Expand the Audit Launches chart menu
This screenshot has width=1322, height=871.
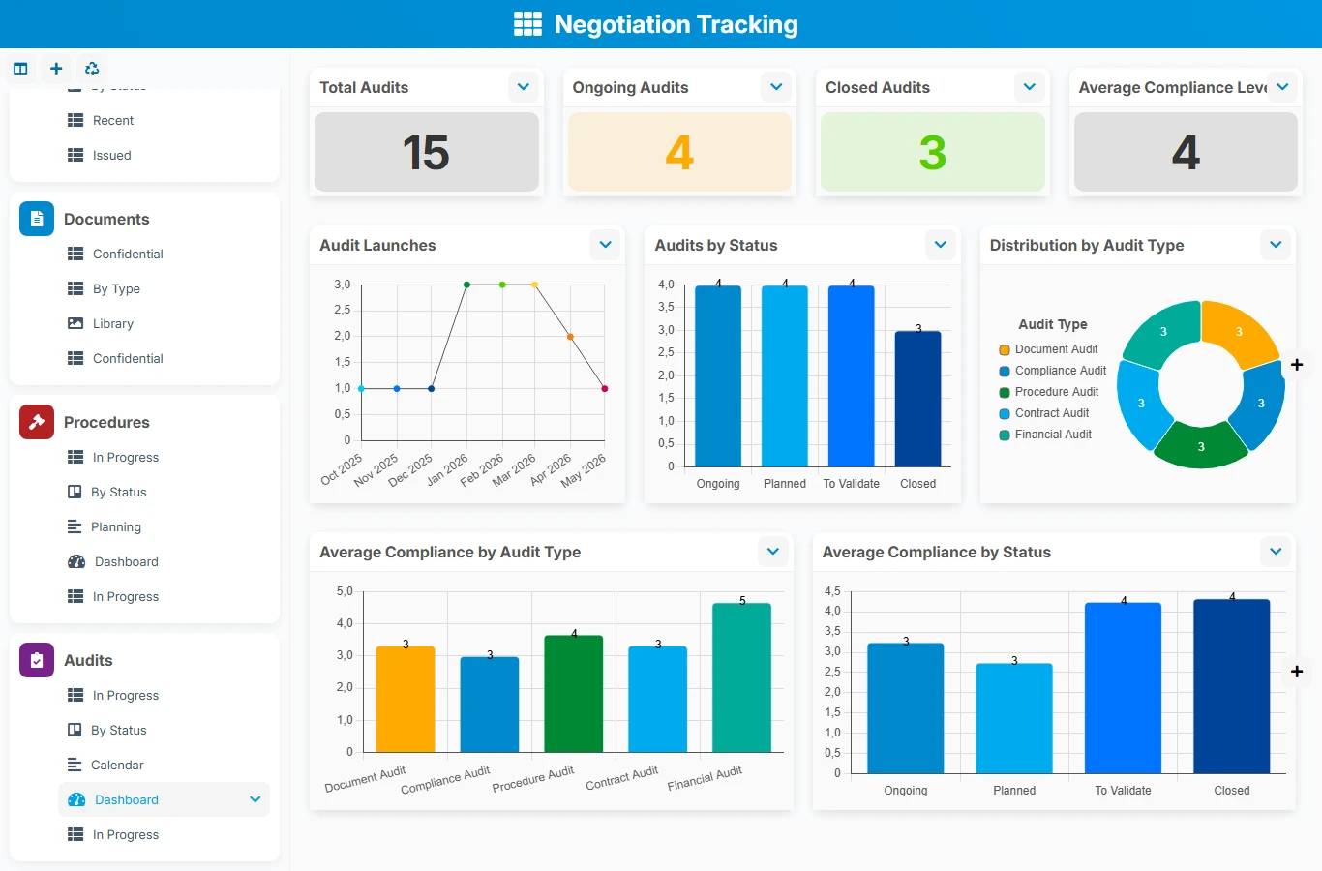pos(606,245)
